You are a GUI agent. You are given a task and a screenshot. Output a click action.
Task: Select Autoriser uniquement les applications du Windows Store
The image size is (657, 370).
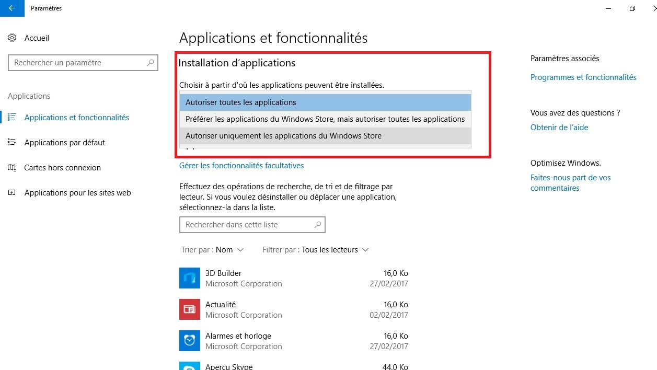coord(325,136)
